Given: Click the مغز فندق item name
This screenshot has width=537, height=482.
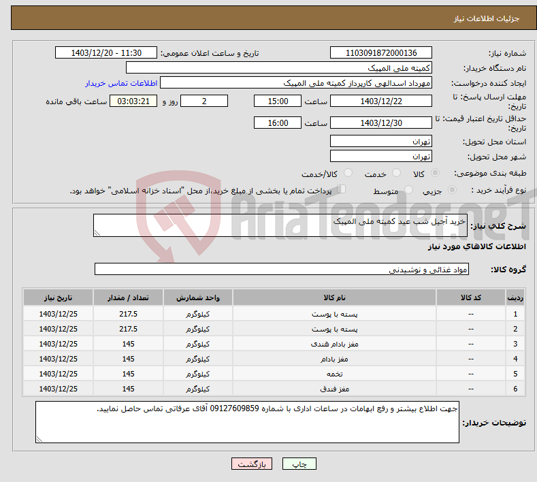Looking at the screenshot, I should (334, 389).
